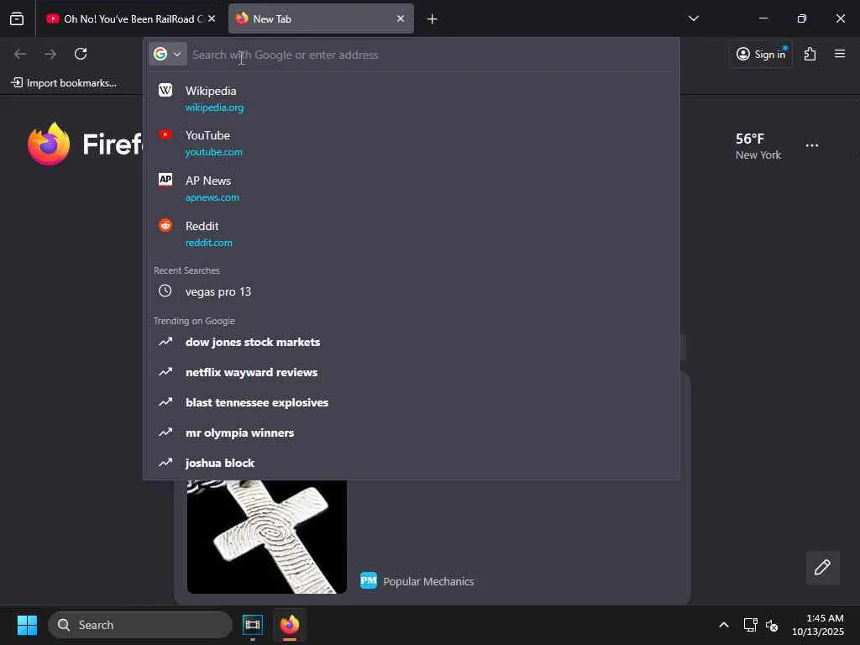Click the reddit.com link text
Viewport: 860px width, 645px height.
(208, 243)
